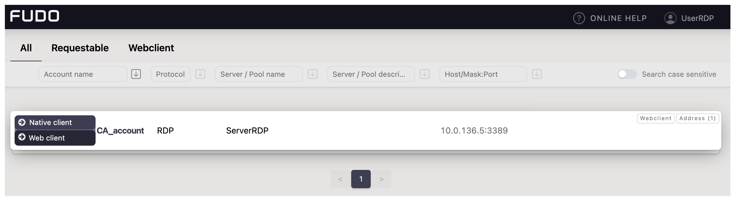735x203 pixels.
Task: Sort by Account name arrow icon
Action: point(136,74)
